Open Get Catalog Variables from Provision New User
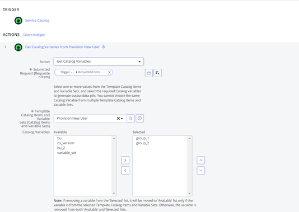Screen dimensions: 299x212 (62, 47)
